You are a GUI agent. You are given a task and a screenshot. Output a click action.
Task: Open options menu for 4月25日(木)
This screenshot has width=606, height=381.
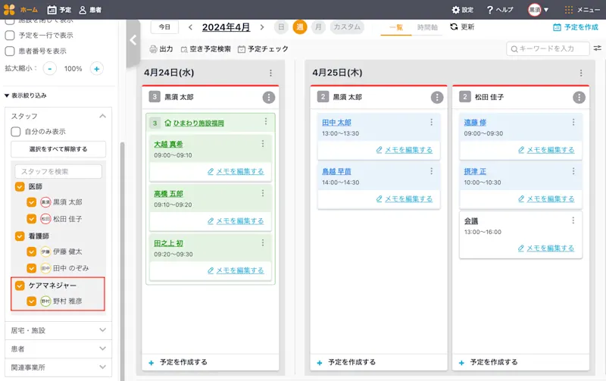[581, 73]
